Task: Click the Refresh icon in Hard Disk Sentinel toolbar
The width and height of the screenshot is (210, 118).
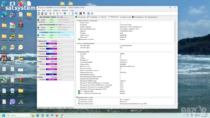Action: pos(39,13)
